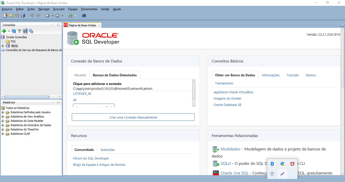Expand Relatórios Definidos pelo Usuário

[3, 112]
